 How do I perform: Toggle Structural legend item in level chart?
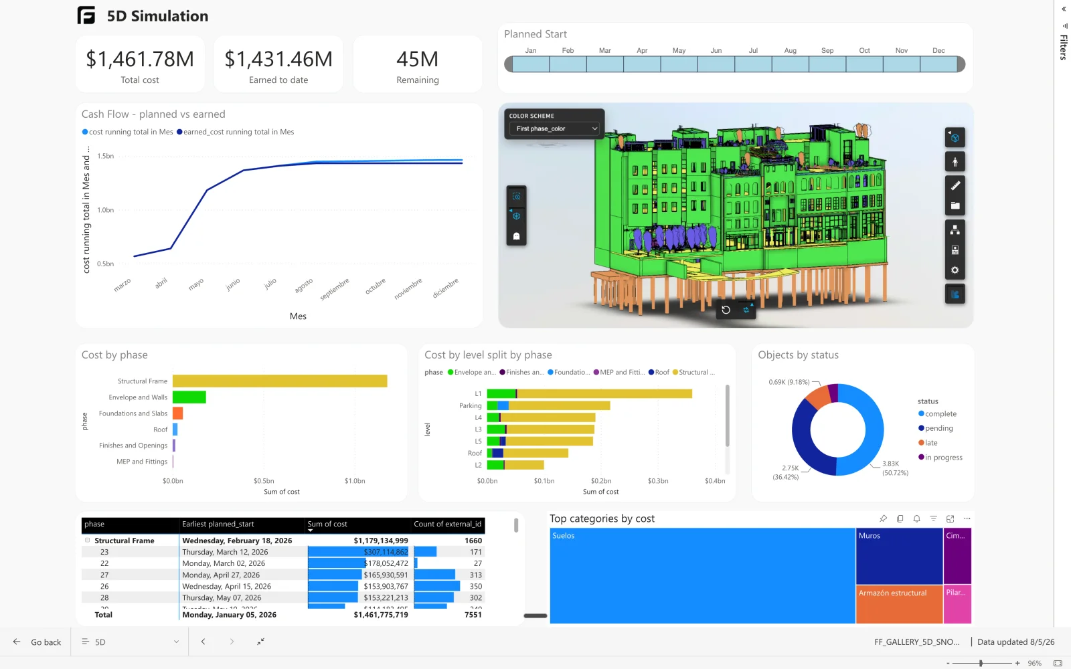coord(693,372)
